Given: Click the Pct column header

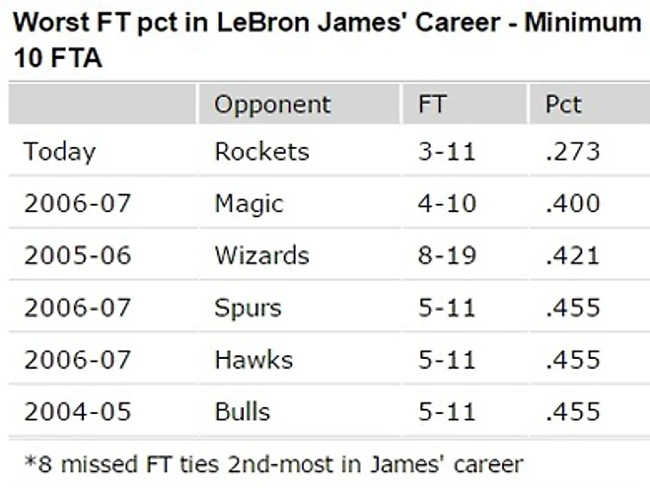Looking at the screenshot, I should coord(563,104).
